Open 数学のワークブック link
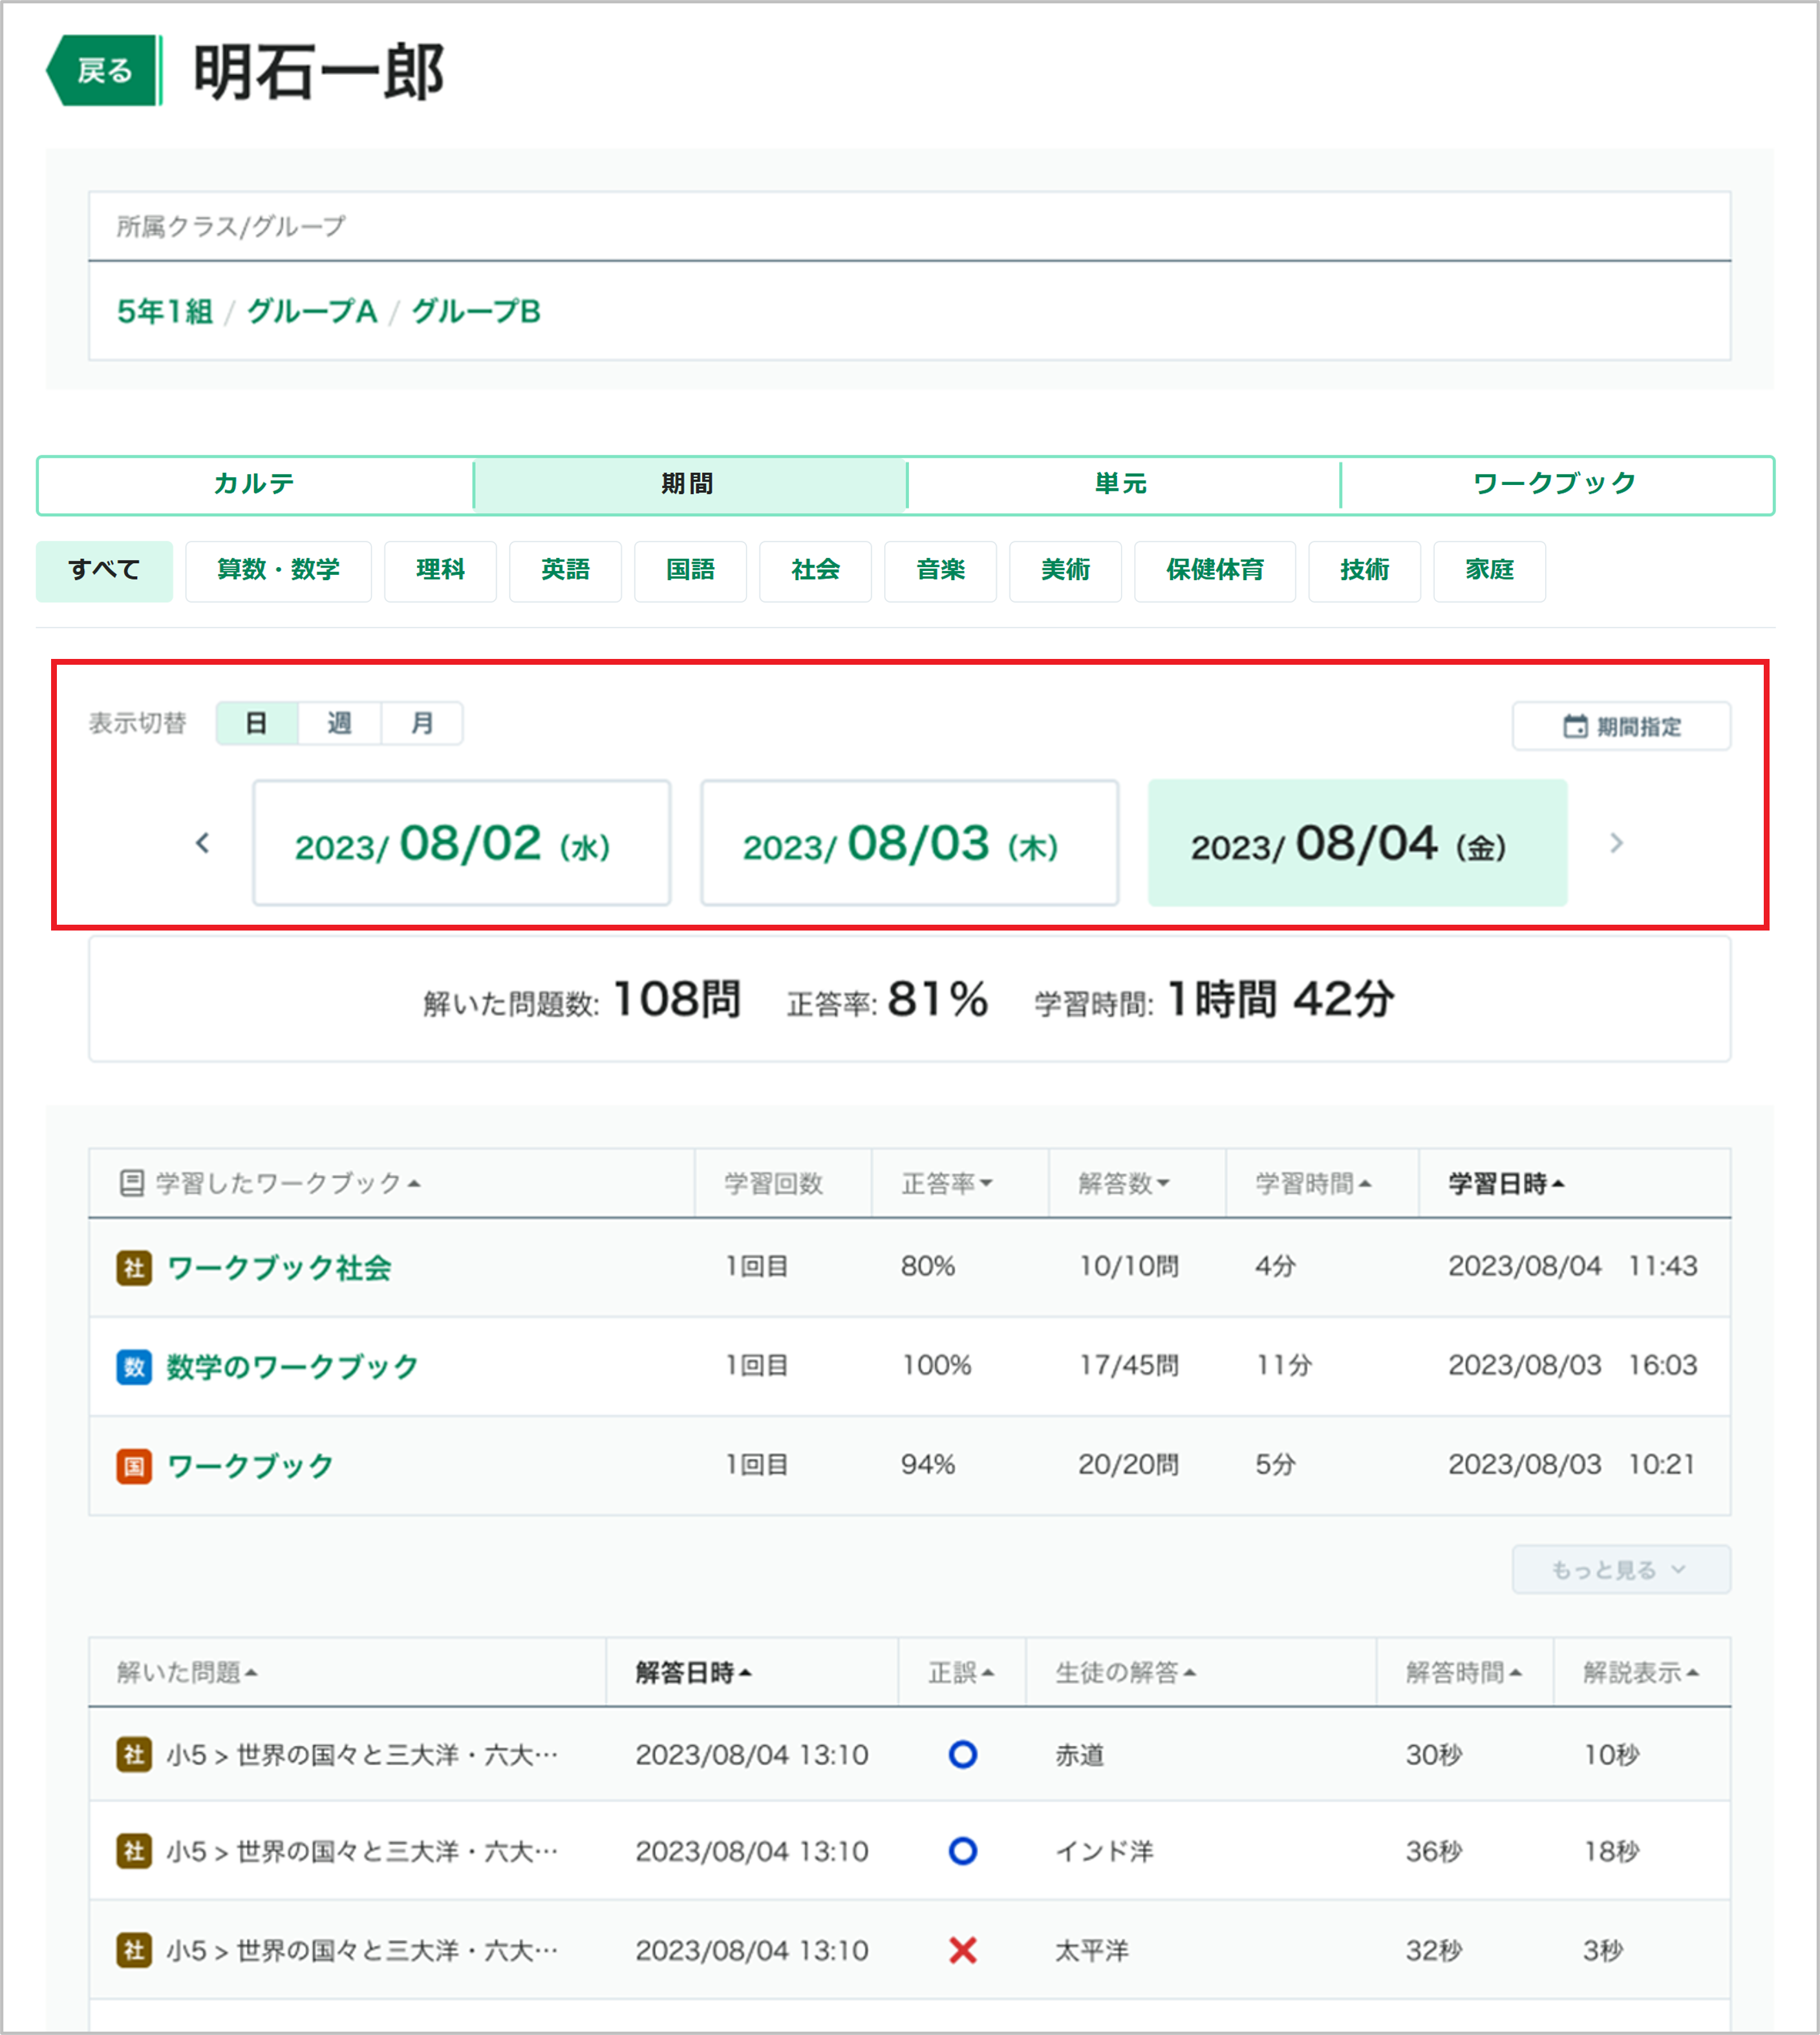 292,1366
